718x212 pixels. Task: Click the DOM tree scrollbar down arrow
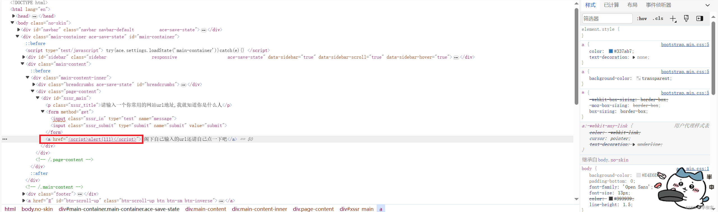(x=576, y=199)
